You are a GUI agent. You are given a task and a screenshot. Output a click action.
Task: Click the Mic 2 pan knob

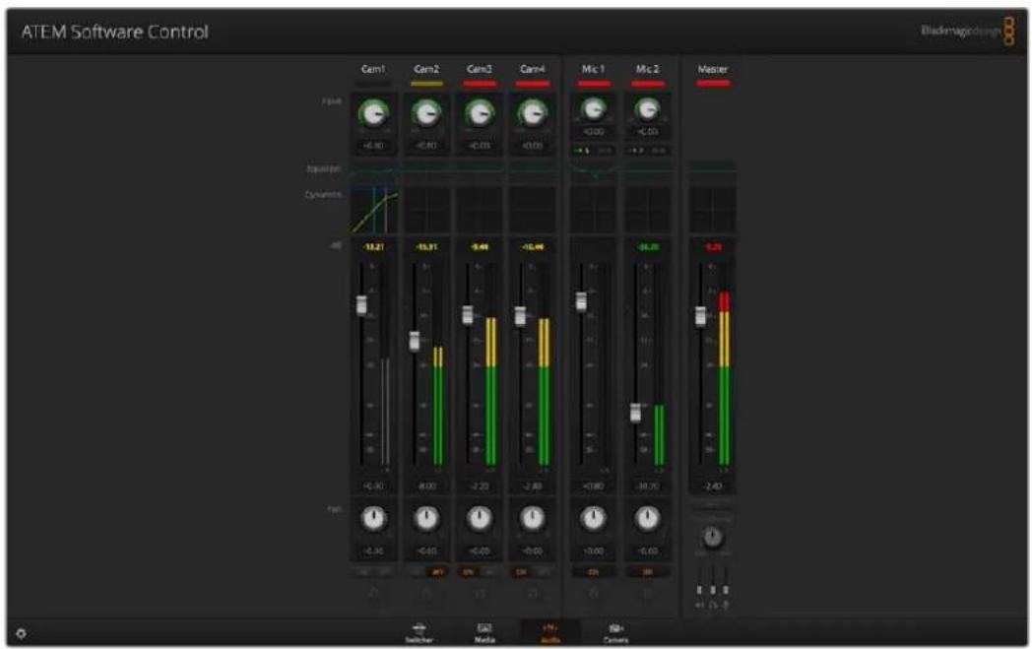(648, 519)
